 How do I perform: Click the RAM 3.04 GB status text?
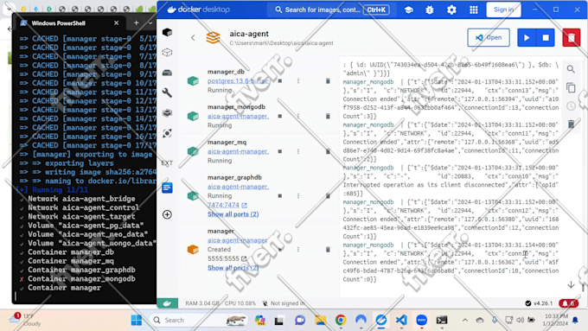click(202, 303)
